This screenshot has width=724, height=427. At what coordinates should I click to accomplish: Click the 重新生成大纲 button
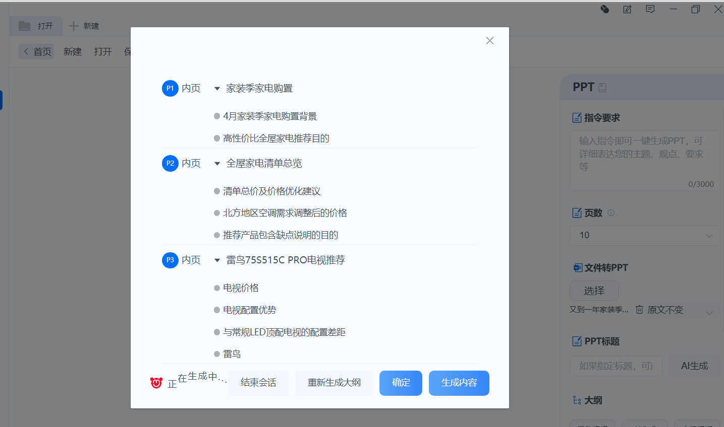334,383
